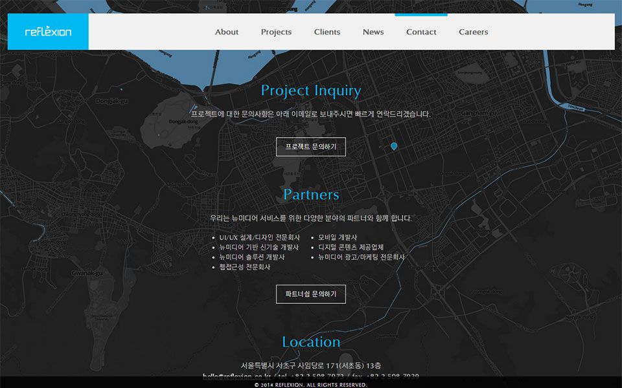622x388 pixels.
Task: Click the Partners heading
Action: click(x=311, y=195)
